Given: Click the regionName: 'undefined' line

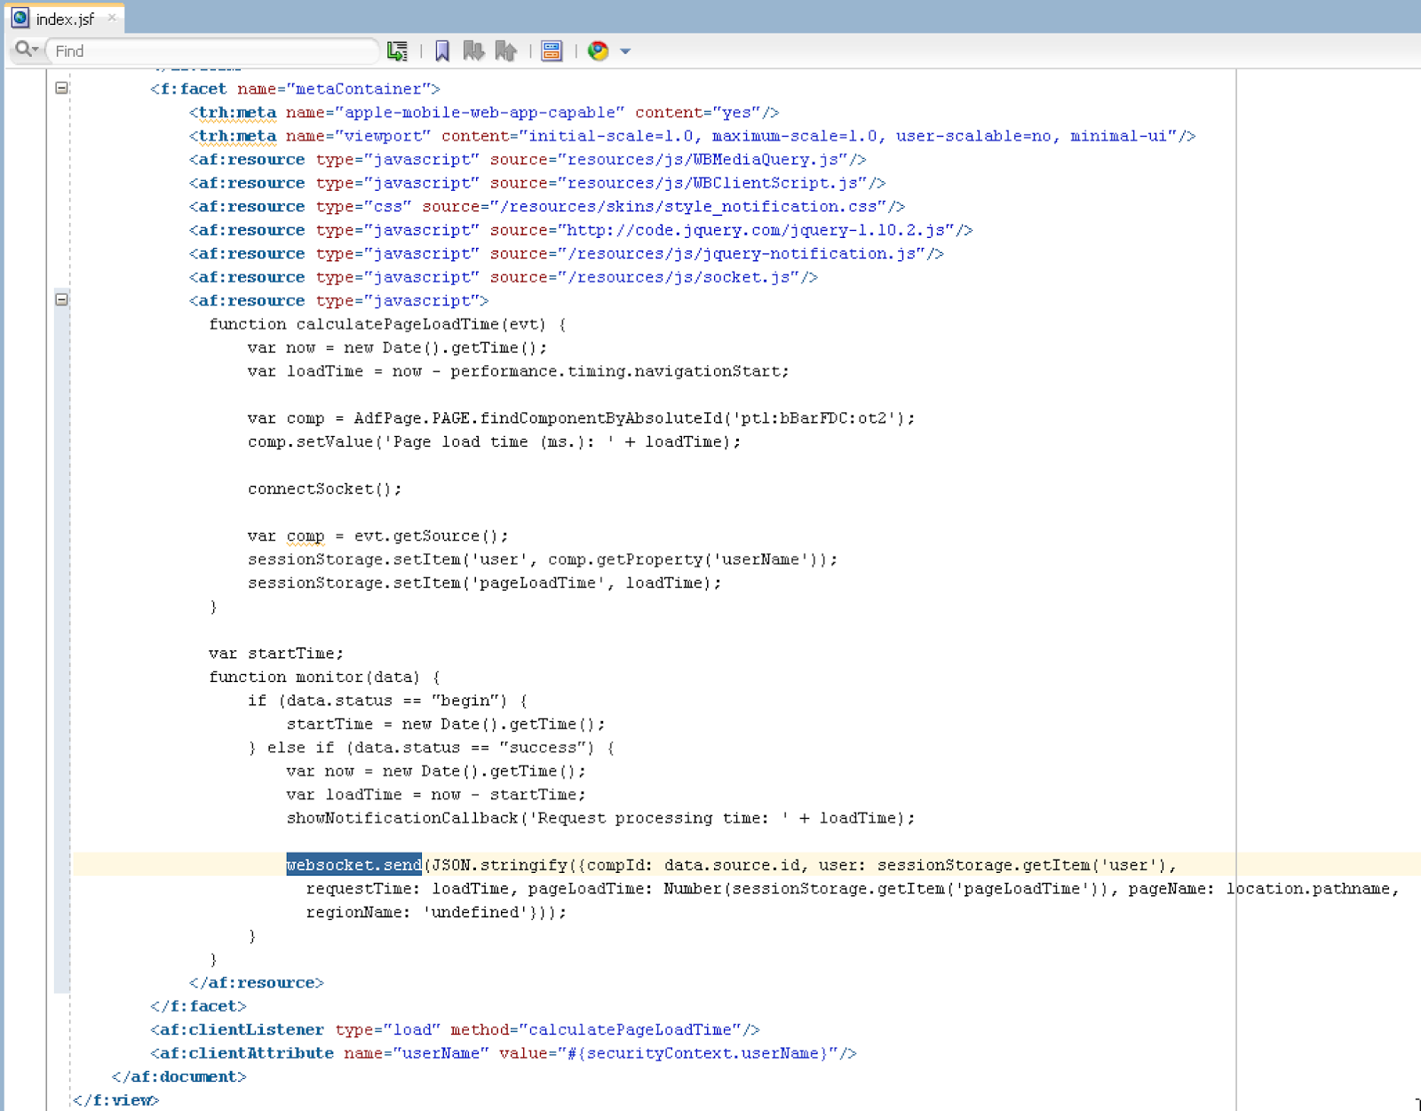Looking at the screenshot, I should point(436,912).
